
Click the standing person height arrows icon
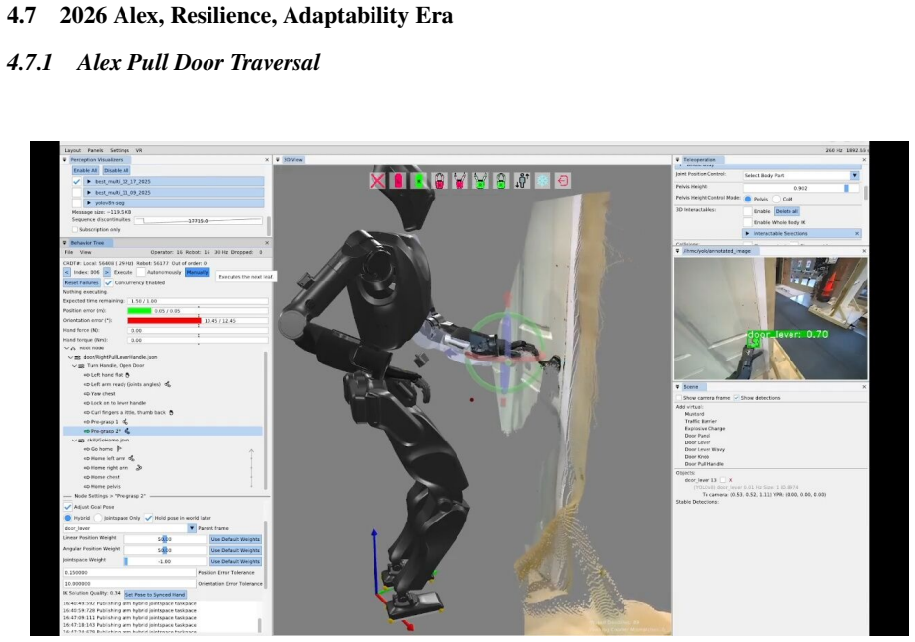(522, 181)
